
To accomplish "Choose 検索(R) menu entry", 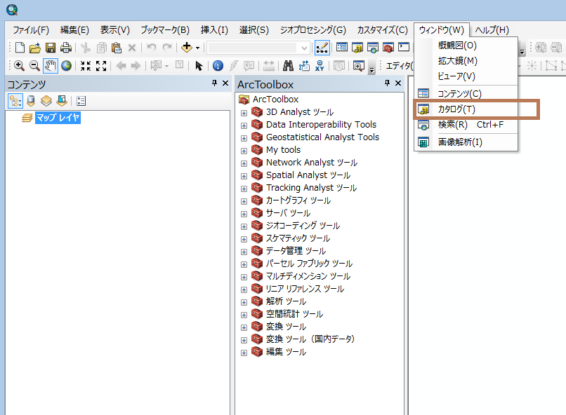I will pyautogui.click(x=466, y=125).
